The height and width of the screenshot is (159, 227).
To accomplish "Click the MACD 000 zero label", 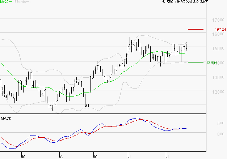I will (220, 134).
